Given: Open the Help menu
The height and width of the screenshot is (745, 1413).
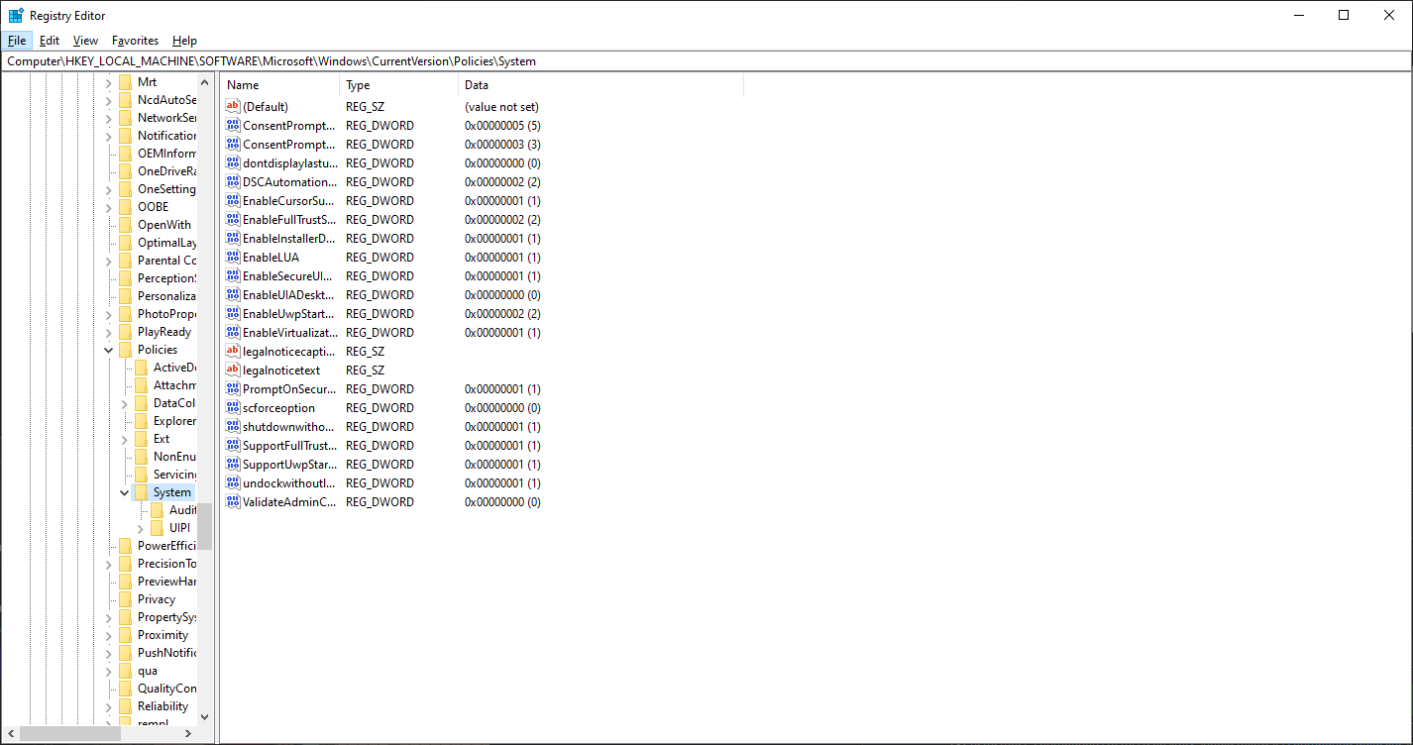Looking at the screenshot, I should point(184,41).
